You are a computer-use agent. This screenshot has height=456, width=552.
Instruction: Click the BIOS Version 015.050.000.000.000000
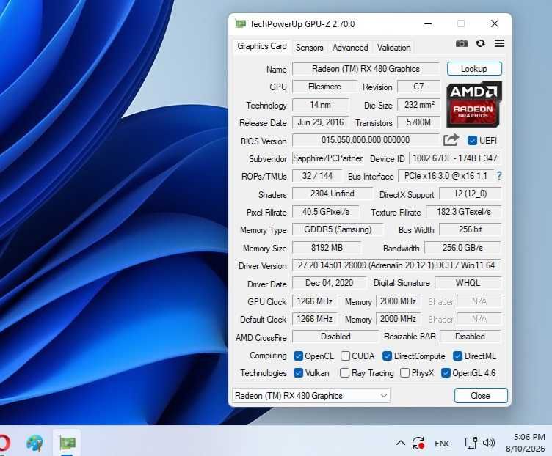pos(366,140)
